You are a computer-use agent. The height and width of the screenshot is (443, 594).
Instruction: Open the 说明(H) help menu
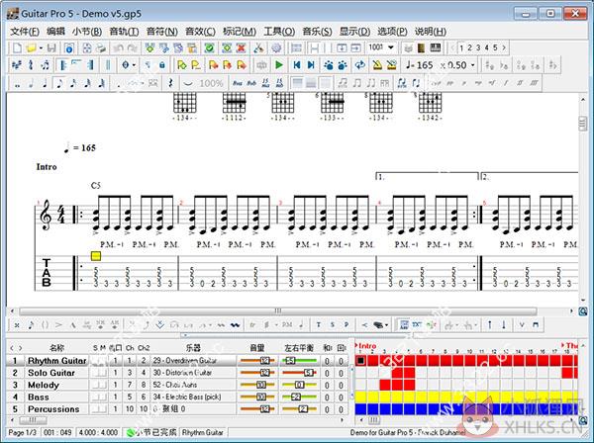click(x=431, y=32)
